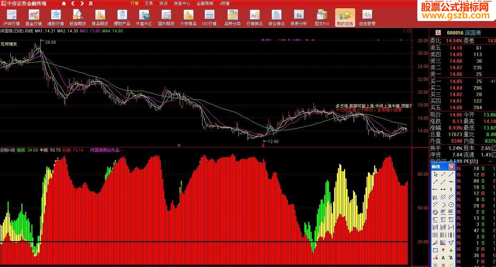Viewport: 496px width, 267px height.
Task: Open the 消息中心 menu tab
Action: (x=182, y=3)
